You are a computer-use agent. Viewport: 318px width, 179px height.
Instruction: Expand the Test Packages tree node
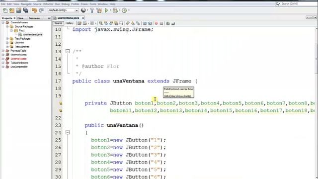click(7, 39)
